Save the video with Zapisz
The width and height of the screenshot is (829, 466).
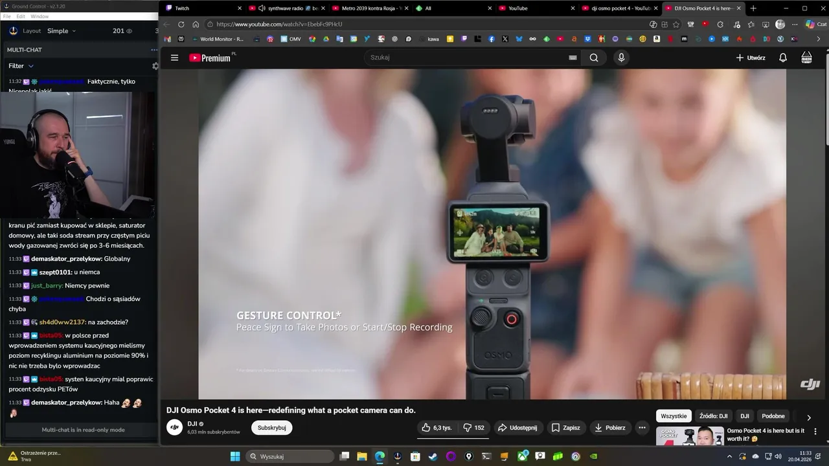coord(565,428)
